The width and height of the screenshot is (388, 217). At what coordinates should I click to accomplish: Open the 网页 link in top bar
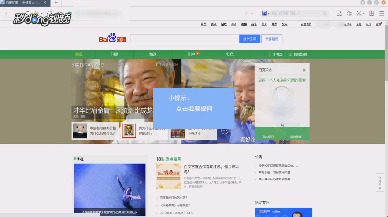click(x=203, y=24)
